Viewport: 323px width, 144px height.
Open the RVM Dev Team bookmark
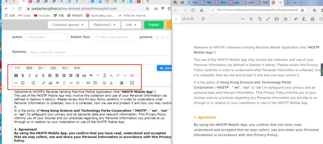tap(133, 15)
